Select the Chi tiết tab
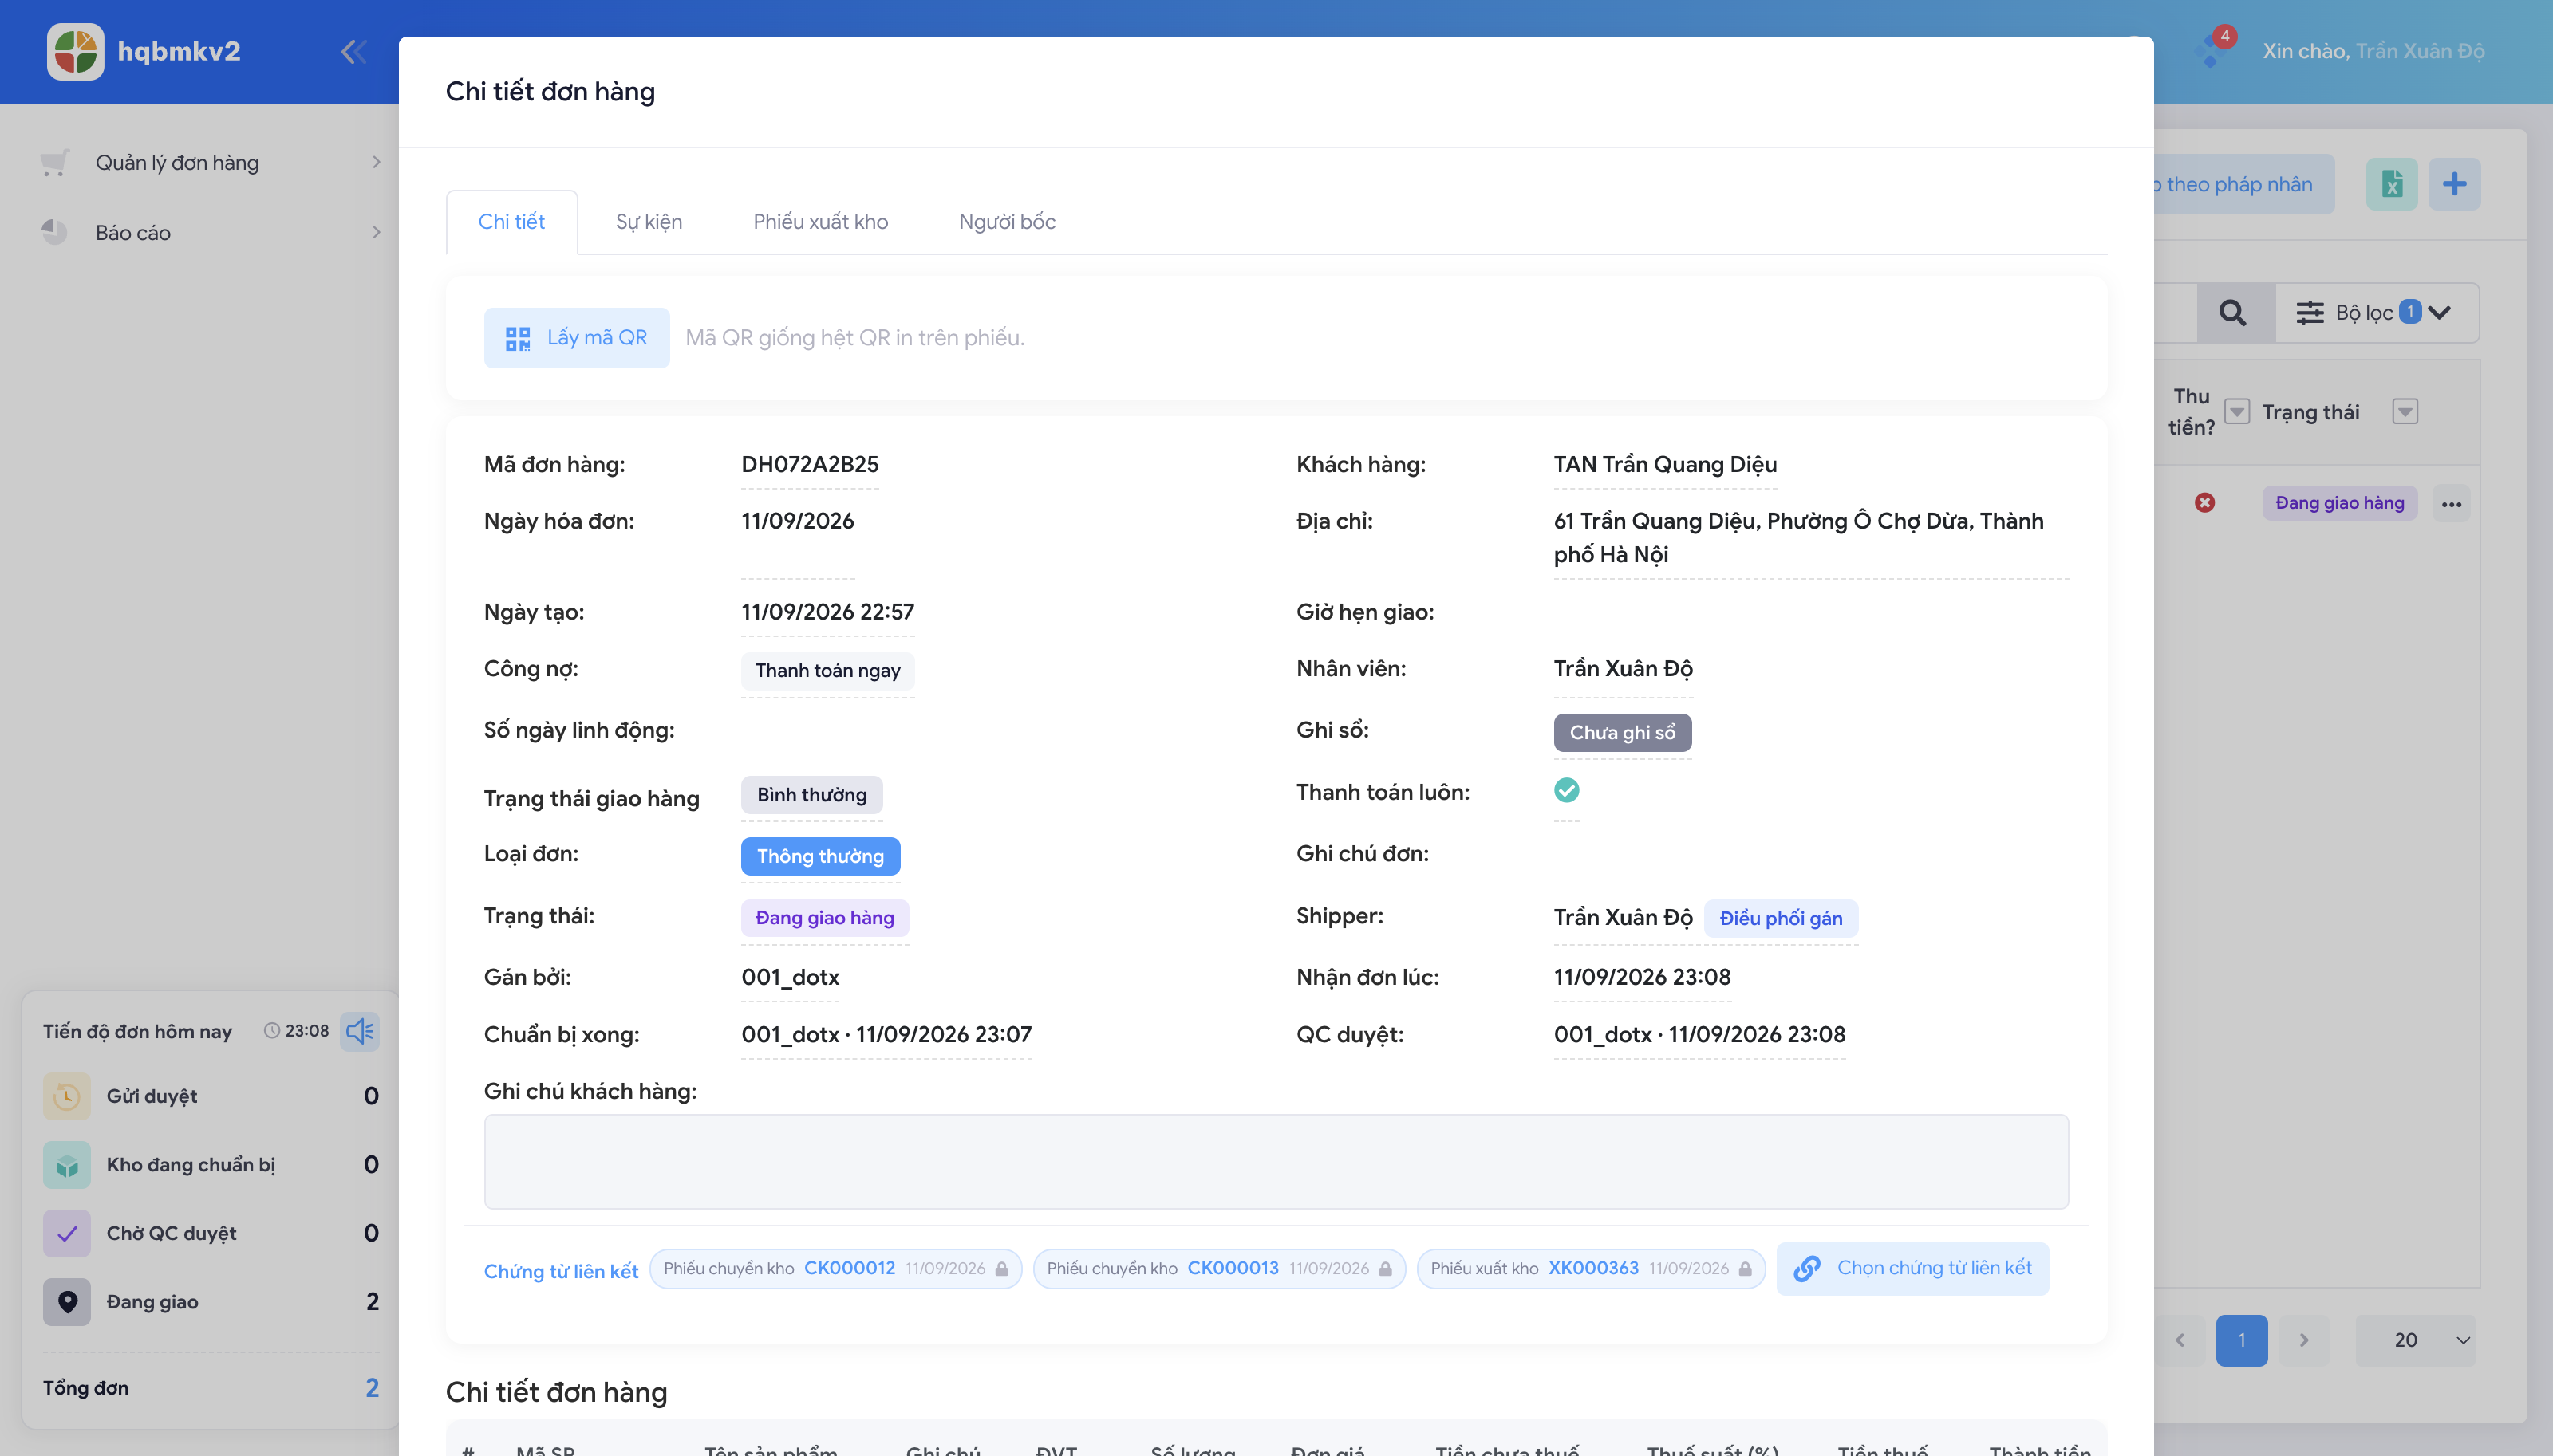Screen dimensions: 2553x1456 tap(511, 222)
